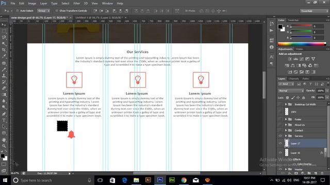The height and width of the screenshot is (185, 330).
Task: Enable Show Transform Controls checkbox
Action: [x=57, y=11]
